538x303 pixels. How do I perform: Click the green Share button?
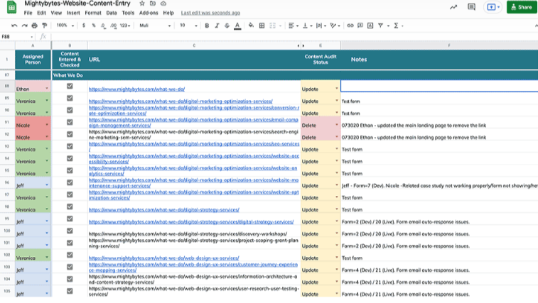pos(521,7)
